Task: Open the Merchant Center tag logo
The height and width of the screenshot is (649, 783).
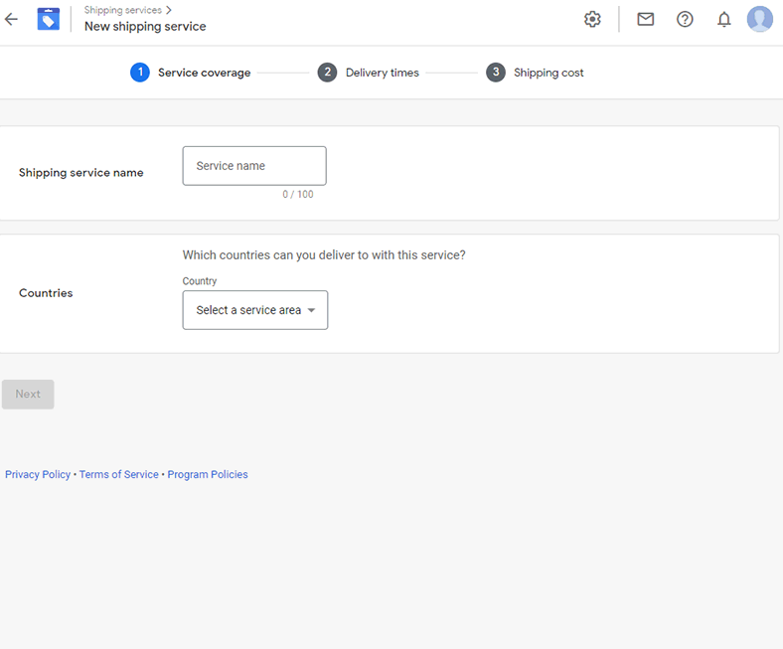Action: point(49,19)
